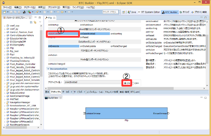
Task: Open the Plug-in Development perspective
Action: pyautogui.click(x=199, y=12)
